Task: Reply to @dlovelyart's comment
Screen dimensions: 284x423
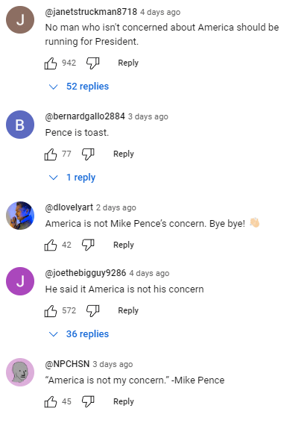Action: tap(124, 245)
